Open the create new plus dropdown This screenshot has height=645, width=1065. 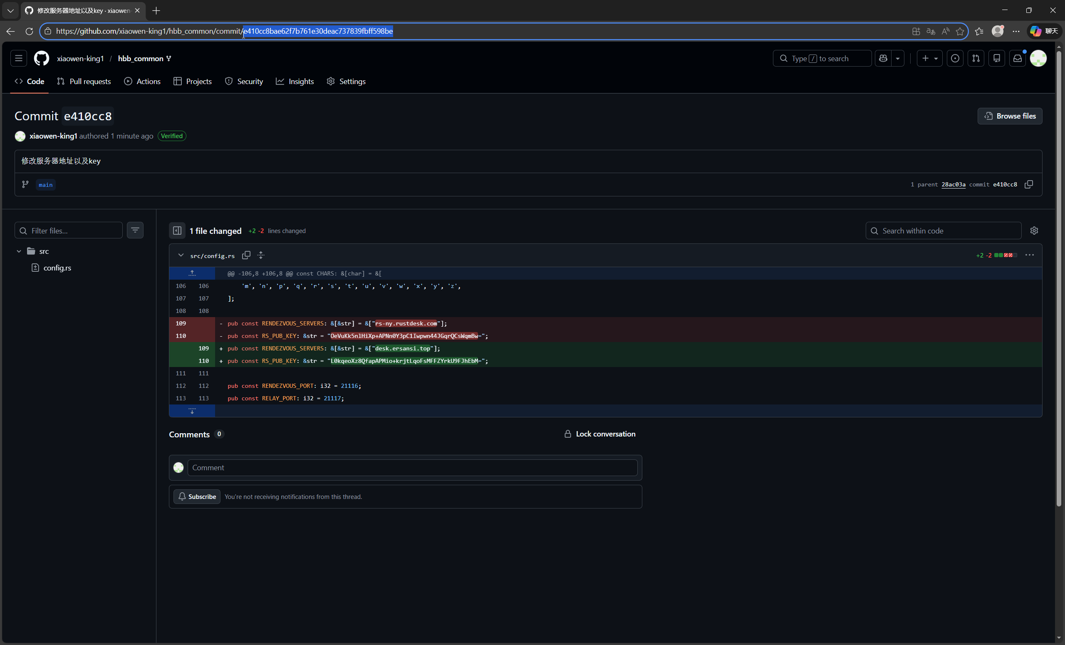(x=929, y=58)
